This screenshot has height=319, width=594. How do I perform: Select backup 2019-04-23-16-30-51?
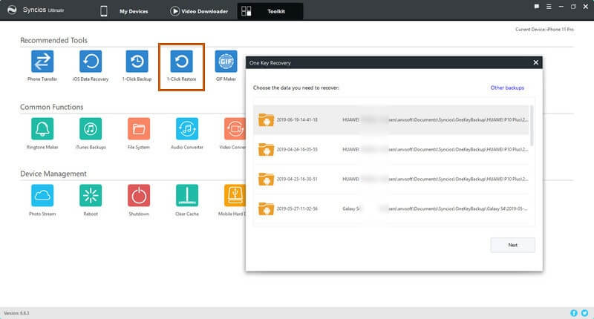pyautogui.click(x=391, y=179)
